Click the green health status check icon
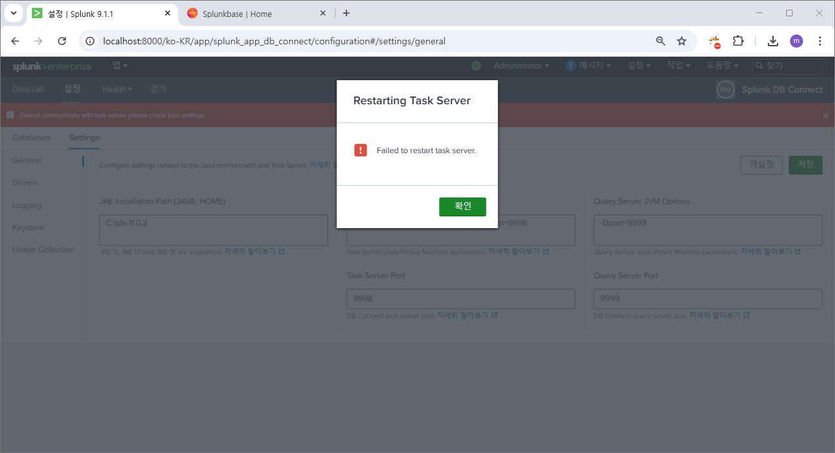835x453 pixels. [476, 66]
